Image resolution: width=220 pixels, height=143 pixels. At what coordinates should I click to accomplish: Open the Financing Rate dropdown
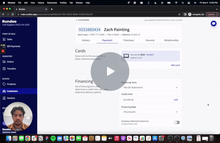[150, 112]
